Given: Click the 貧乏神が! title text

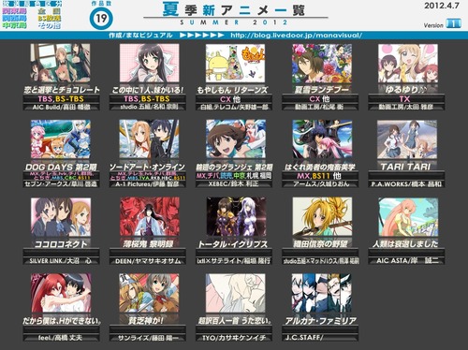Looking at the screenshot, I should (146, 321).
